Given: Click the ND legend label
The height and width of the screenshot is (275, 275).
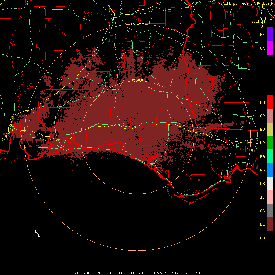Looking at the screenshot, I should tap(262, 238).
